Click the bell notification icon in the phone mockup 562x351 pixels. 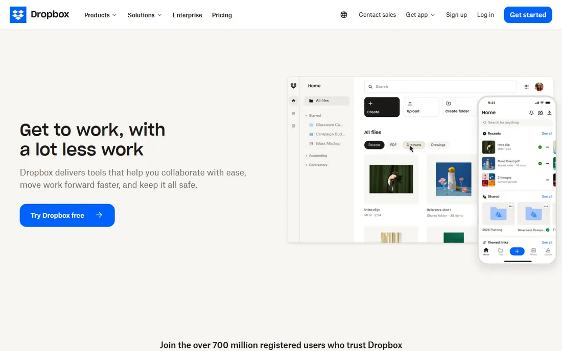pos(531,113)
